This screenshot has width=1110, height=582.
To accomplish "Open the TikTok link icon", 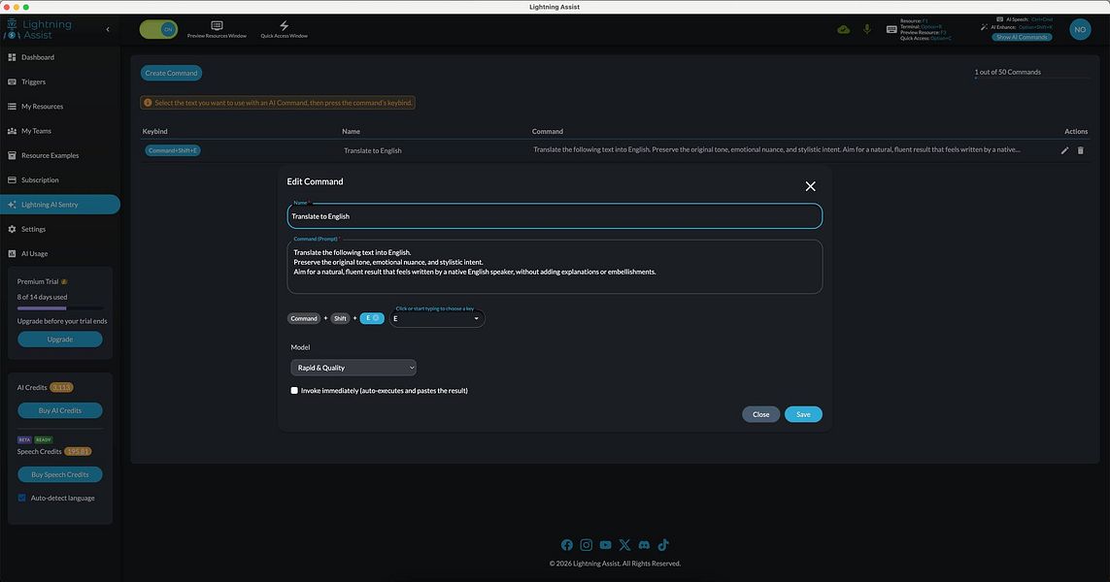I will coord(663,544).
